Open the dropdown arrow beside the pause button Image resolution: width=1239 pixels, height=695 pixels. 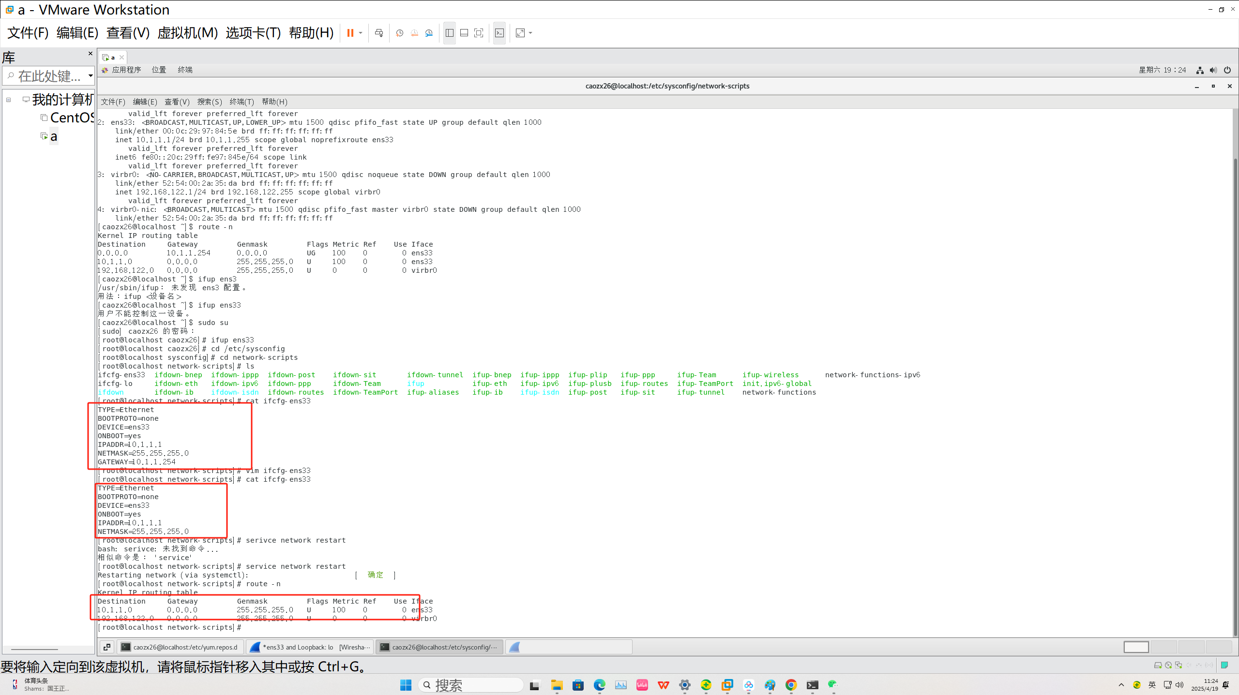[x=361, y=33]
